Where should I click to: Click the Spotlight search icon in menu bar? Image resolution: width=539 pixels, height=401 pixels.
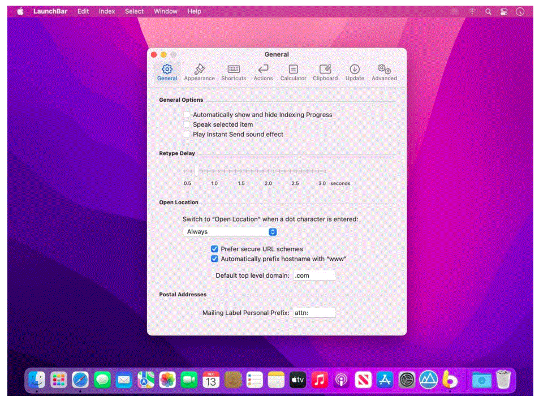tap(488, 12)
